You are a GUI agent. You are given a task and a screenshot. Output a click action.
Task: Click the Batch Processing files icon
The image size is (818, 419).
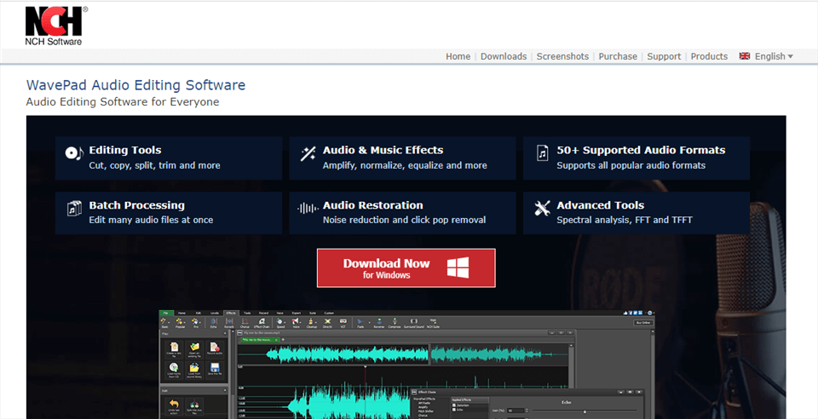click(x=74, y=209)
